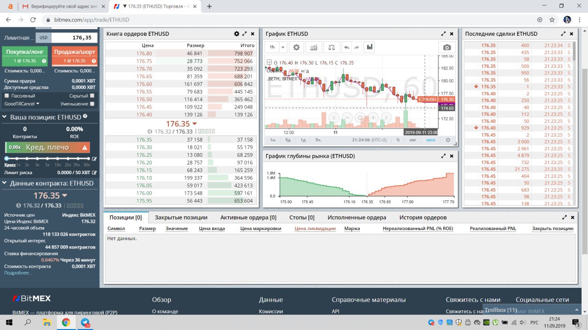The width and height of the screenshot is (588, 330).
Task: Show help for Buy/Long order
Action: click(x=44, y=61)
